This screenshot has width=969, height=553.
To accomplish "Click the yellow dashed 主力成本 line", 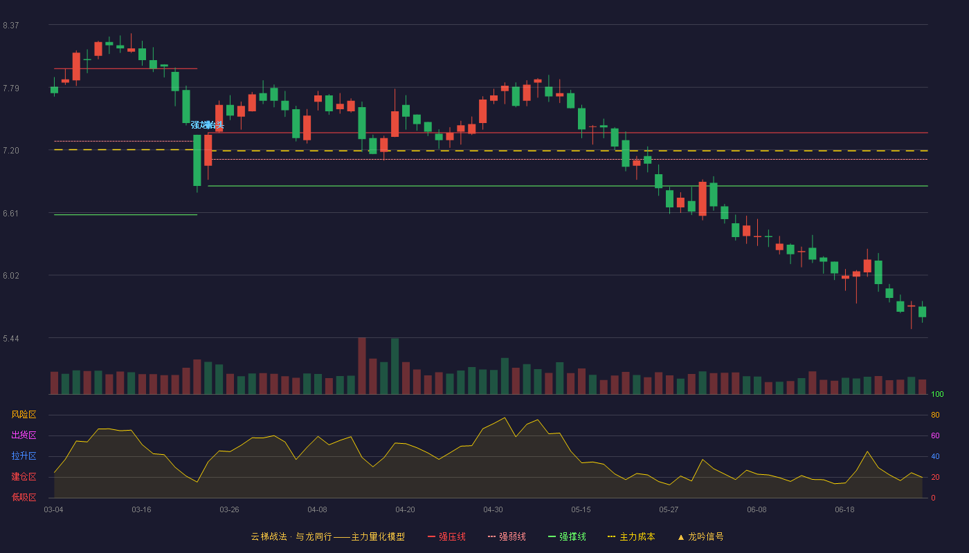I will [x=491, y=150].
